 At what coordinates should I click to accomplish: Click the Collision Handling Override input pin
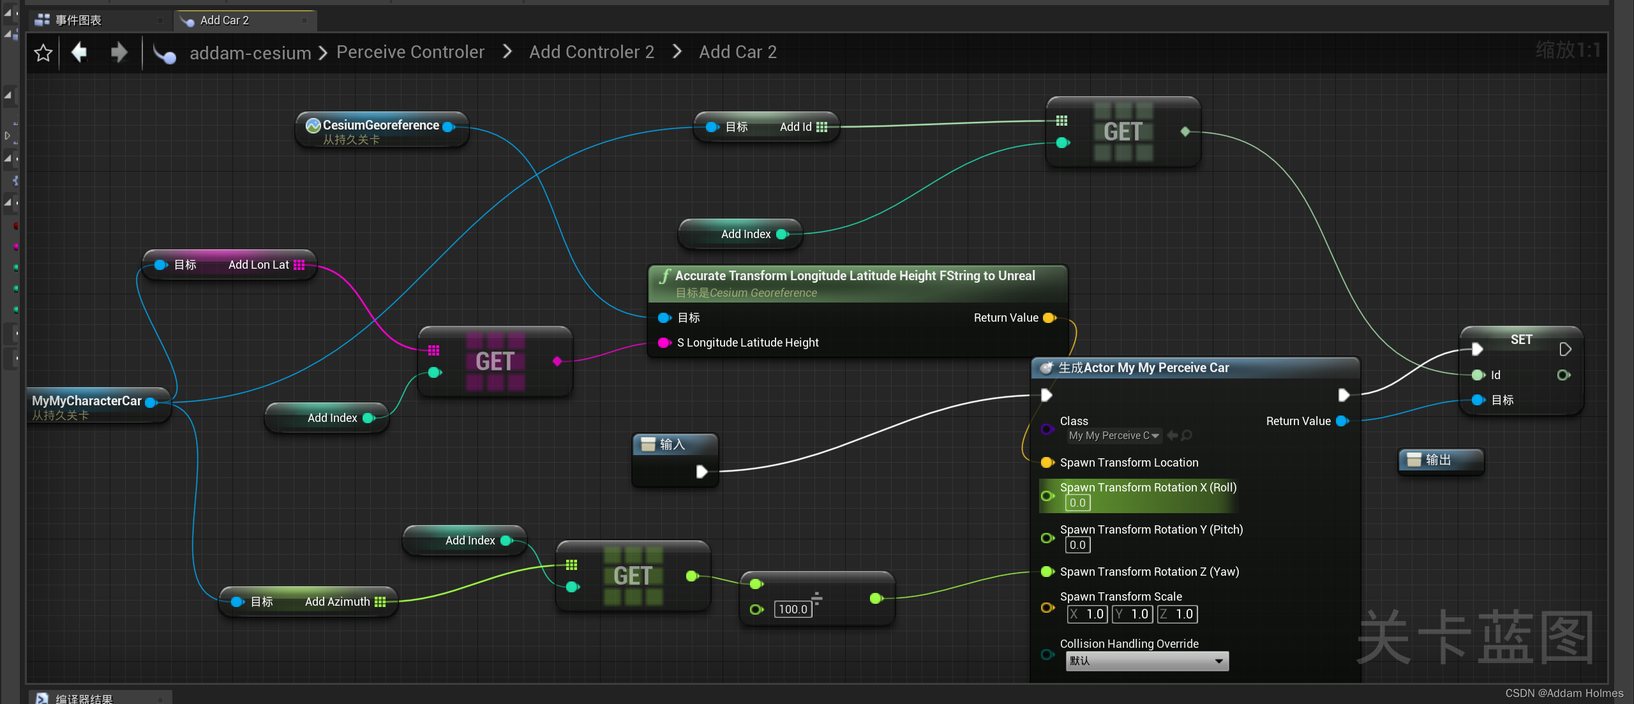pyautogui.click(x=1047, y=654)
